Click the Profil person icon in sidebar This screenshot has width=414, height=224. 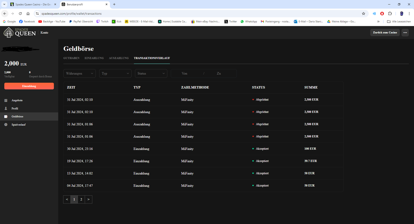pyautogui.click(x=6, y=109)
